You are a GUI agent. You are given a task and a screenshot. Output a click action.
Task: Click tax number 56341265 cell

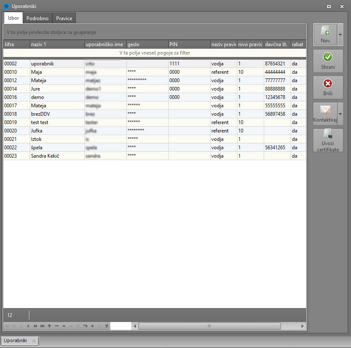pyautogui.click(x=277, y=148)
